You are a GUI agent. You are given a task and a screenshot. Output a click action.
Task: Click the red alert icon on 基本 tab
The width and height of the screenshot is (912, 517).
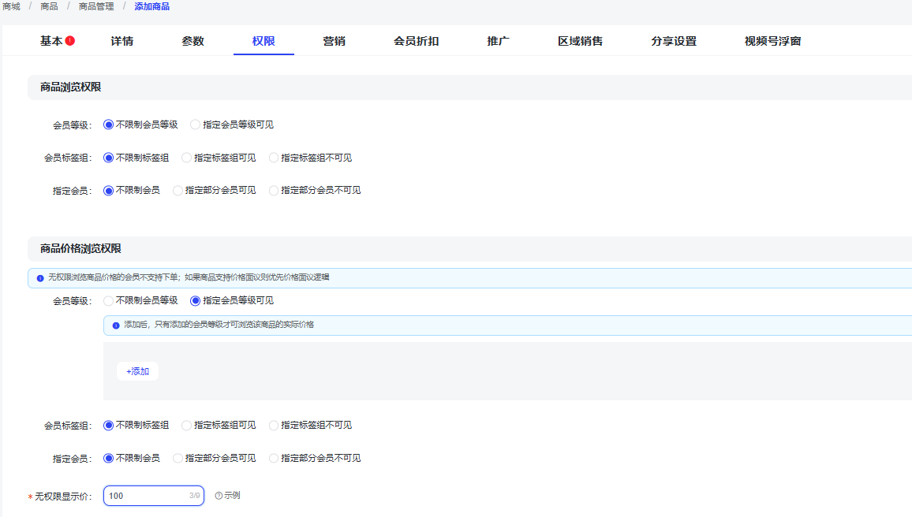coord(70,41)
